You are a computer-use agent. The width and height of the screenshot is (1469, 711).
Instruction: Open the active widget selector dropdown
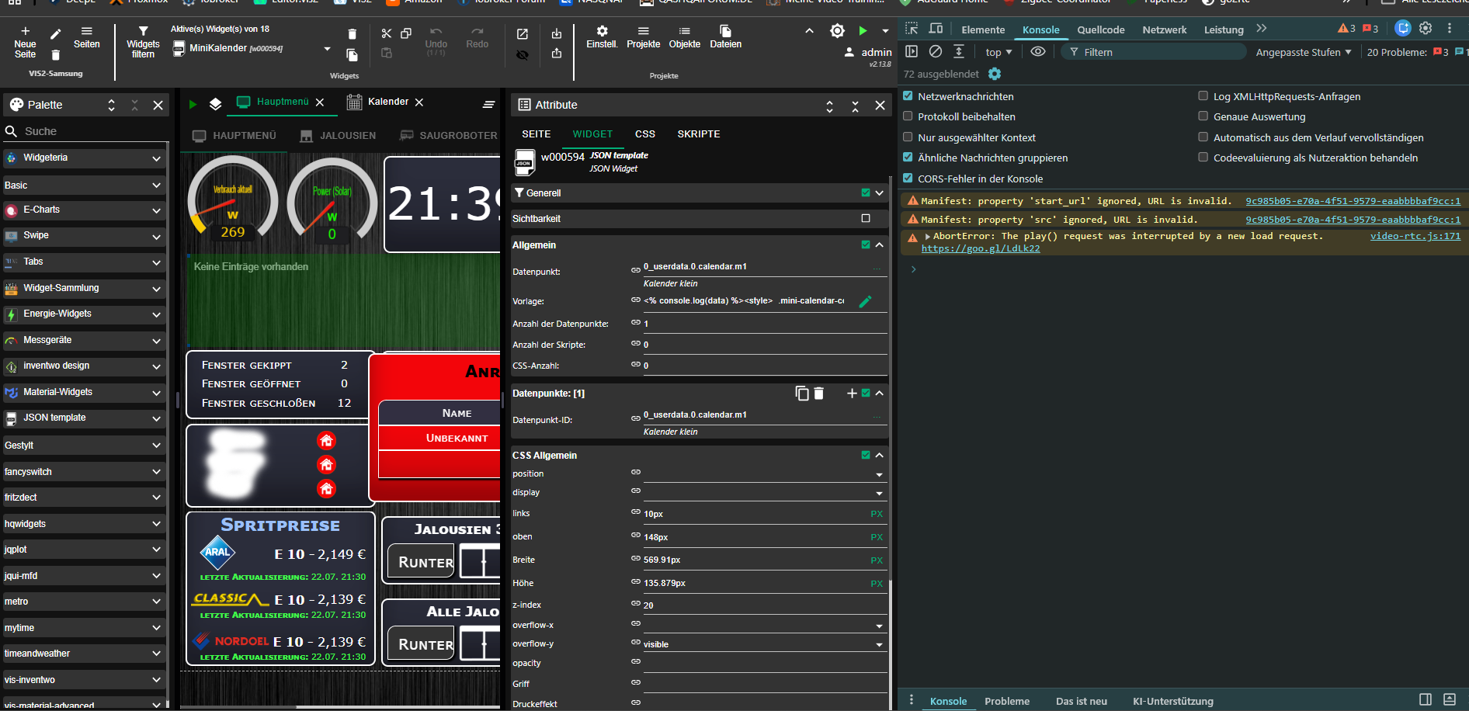(x=327, y=48)
